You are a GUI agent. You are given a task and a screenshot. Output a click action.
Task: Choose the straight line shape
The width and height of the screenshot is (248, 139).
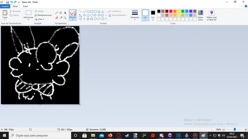[81, 12]
